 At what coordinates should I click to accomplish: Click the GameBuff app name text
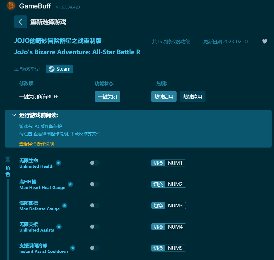coord(35,6)
